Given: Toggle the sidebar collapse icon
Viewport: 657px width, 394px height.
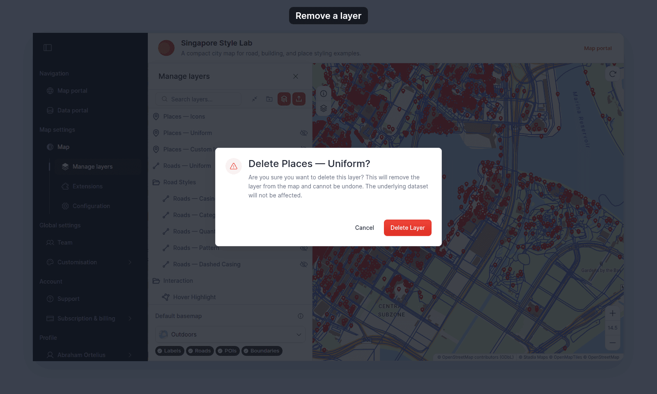Looking at the screenshot, I should tap(48, 48).
